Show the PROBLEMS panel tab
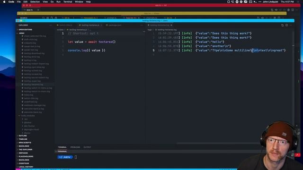Image resolution: width=303 pixels, height=170 pixels. pos(75,147)
